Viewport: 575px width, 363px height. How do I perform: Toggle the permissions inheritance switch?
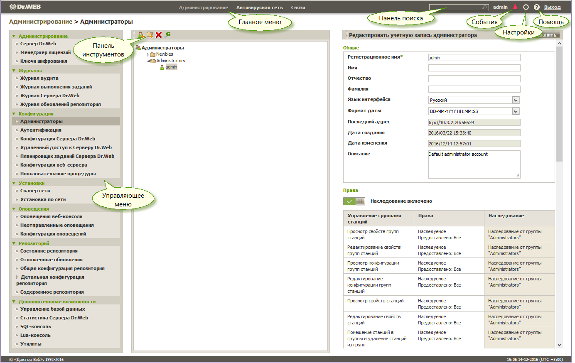pos(354,201)
